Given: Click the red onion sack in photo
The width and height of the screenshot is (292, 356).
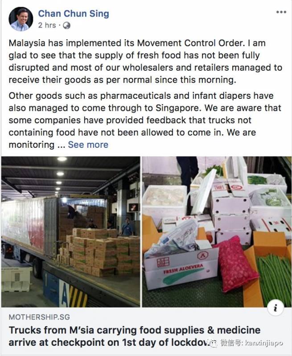Looking at the screenshot, I should (235, 263).
